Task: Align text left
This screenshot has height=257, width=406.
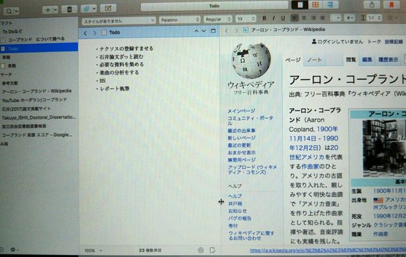Action: 294,18
